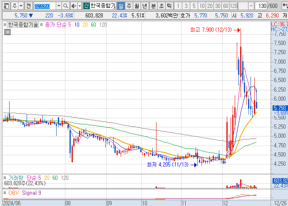Viewport: 288px width, 206px height.
Task: Select interval button 30
Action: [x=218, y=6]
